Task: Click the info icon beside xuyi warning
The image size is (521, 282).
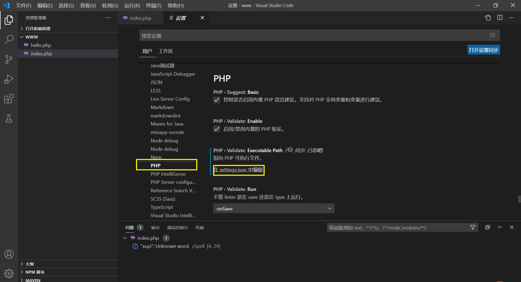Action: point(135,246)
